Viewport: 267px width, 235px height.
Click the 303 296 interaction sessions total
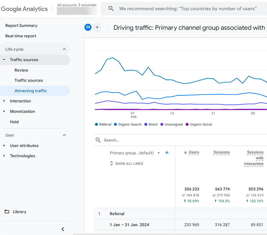[256, 189]
